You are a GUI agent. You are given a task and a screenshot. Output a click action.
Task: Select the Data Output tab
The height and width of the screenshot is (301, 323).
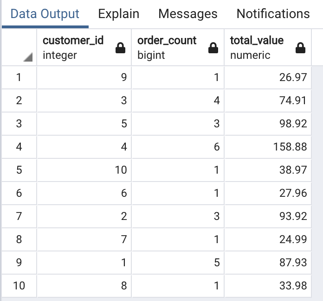(x=45, y=14)
